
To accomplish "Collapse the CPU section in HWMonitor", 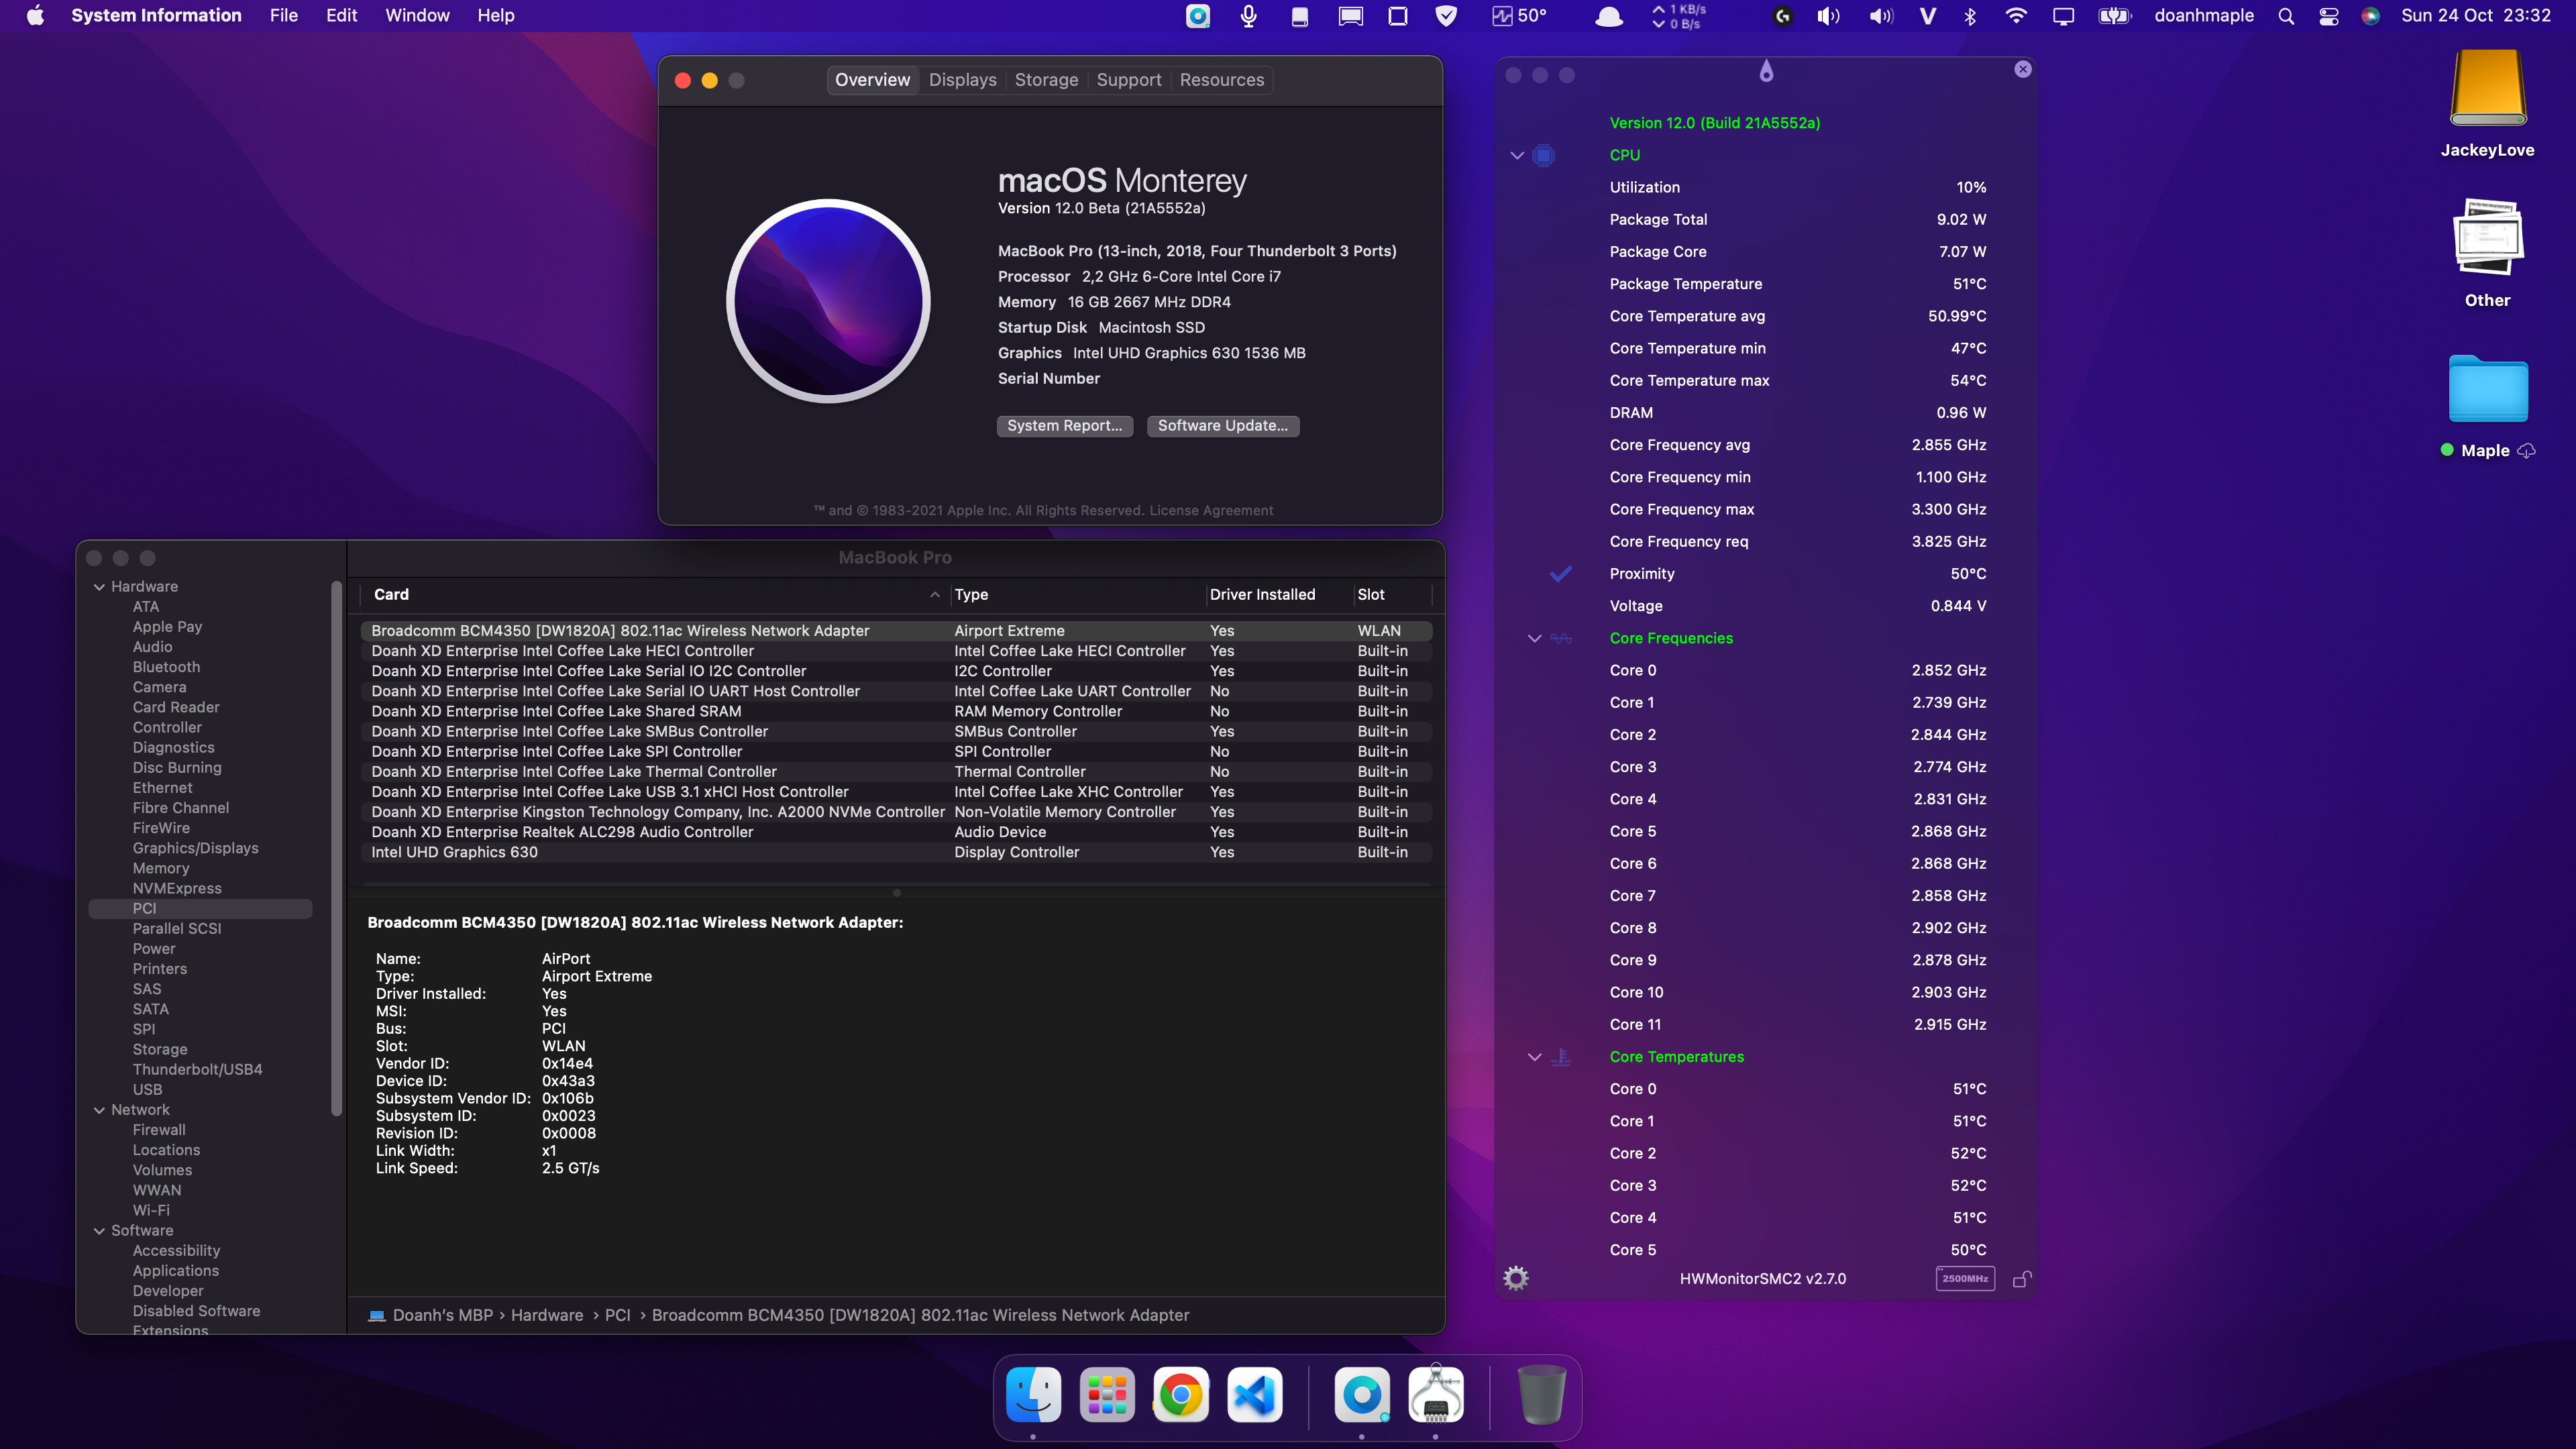I will click(x=1517, y=155).
